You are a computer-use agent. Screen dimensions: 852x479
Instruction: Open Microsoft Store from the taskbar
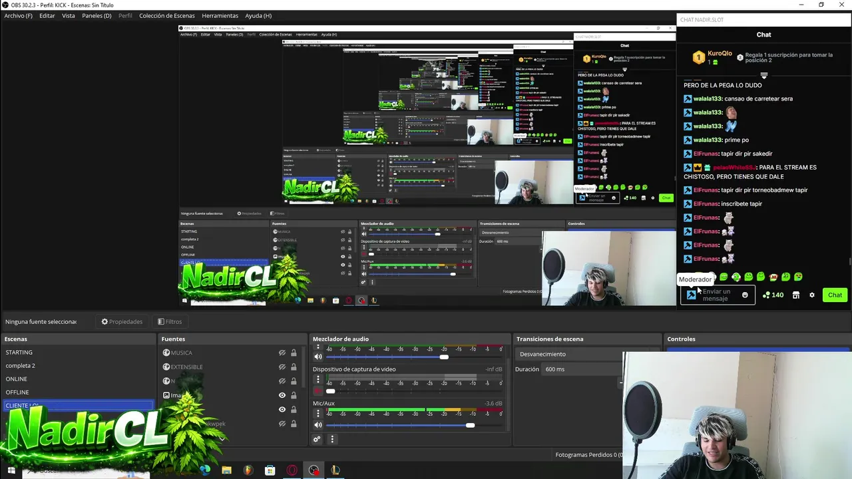pos(270,470)
